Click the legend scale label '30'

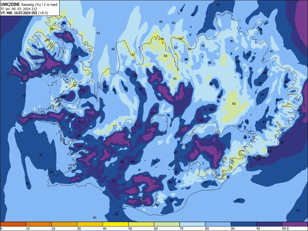pyautogui.click(x=79, y=229)
